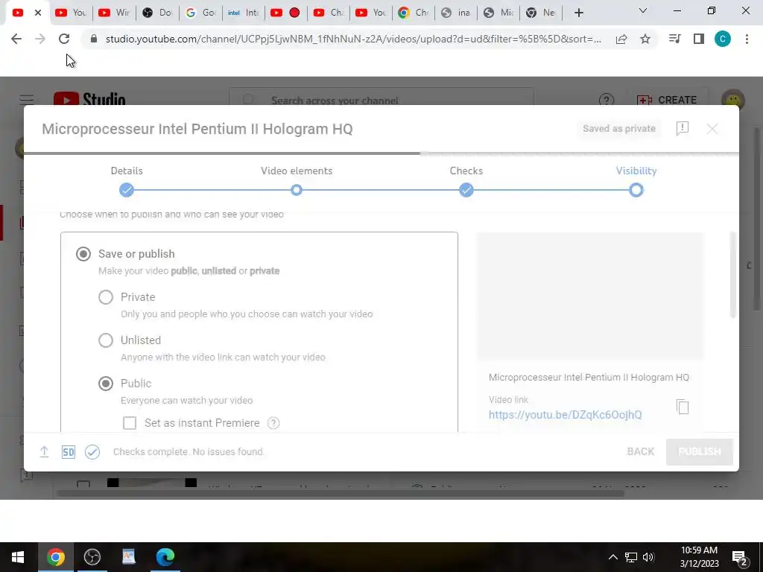This screenshot has width=763, height=572.
Task: Open the media control icon in toolbar
Action: (675, 39)
